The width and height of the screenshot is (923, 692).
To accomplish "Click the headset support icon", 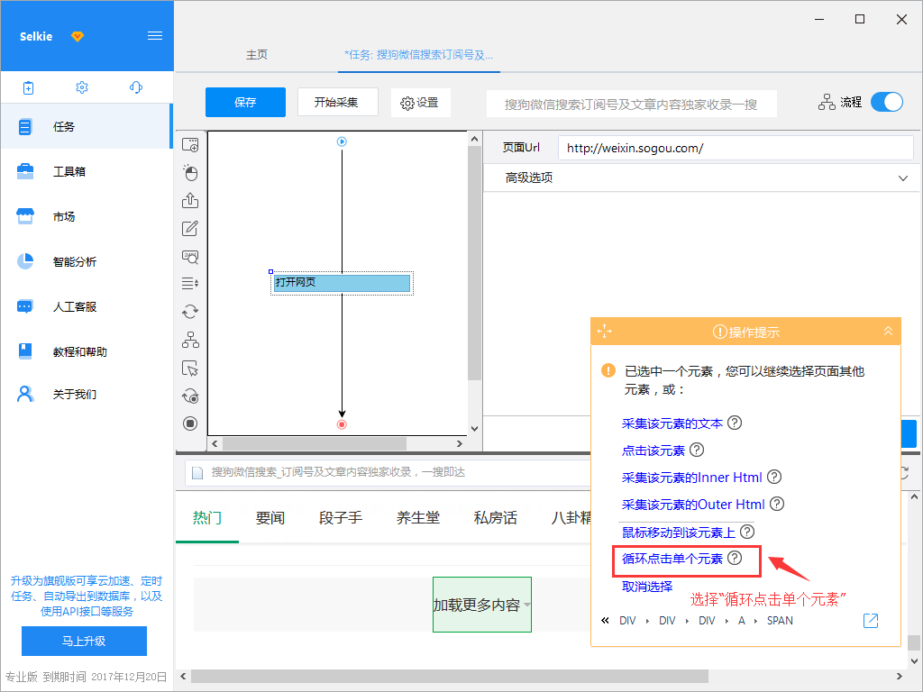I will 135,87.
